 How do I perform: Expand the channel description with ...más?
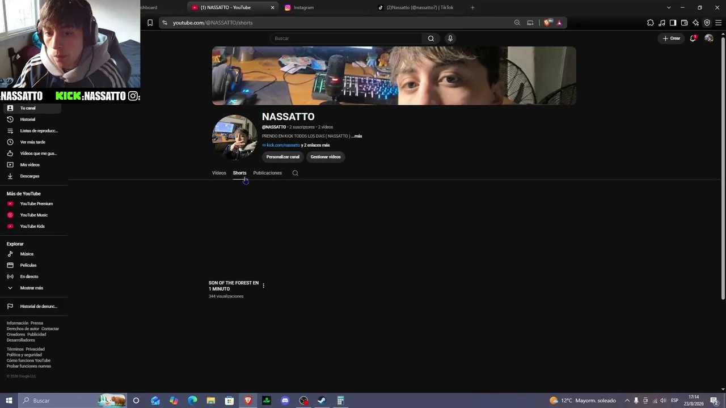[x=356, y=136]
